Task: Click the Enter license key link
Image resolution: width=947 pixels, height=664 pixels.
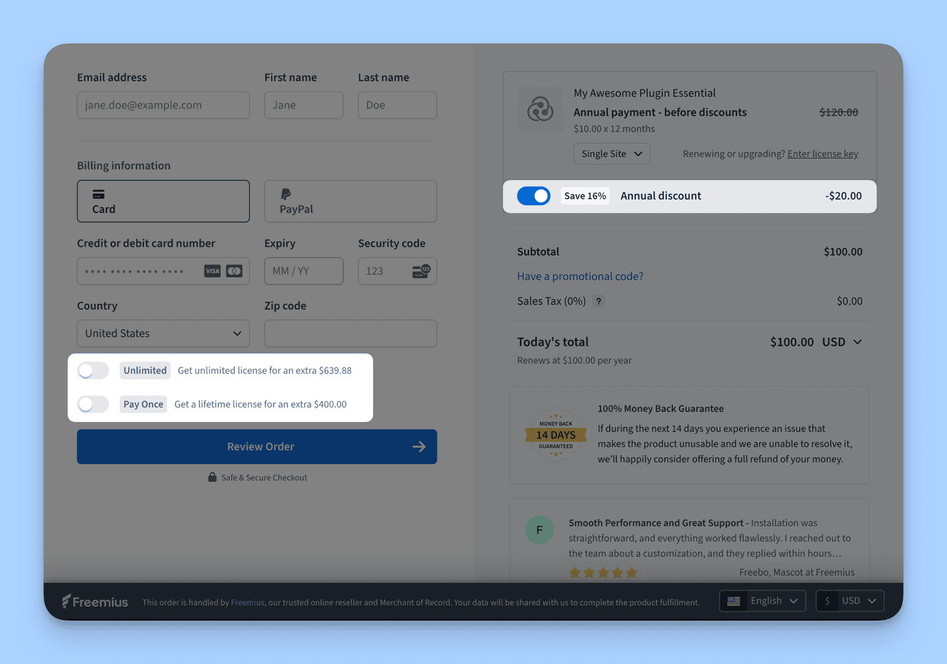Action: (x=823, y=154)
